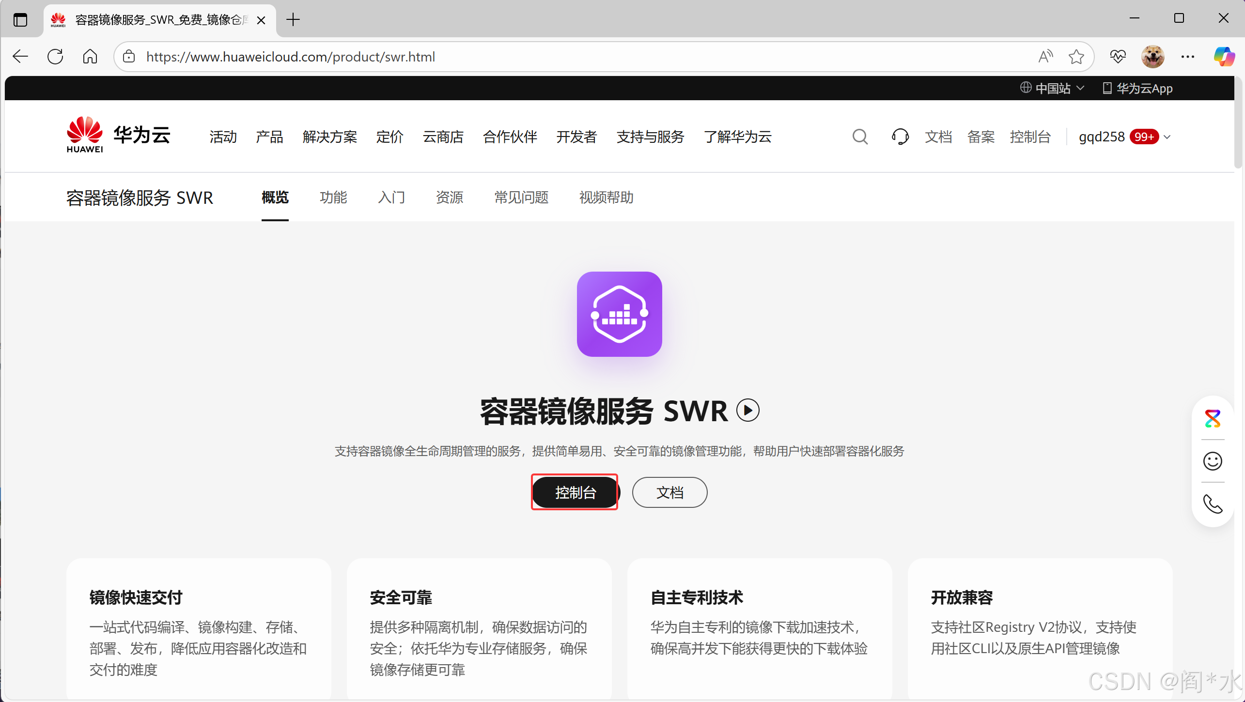The height and width of the screenshot is (702, 1245).
Task: Click the browser refresh icon
Action: (55, 57)
